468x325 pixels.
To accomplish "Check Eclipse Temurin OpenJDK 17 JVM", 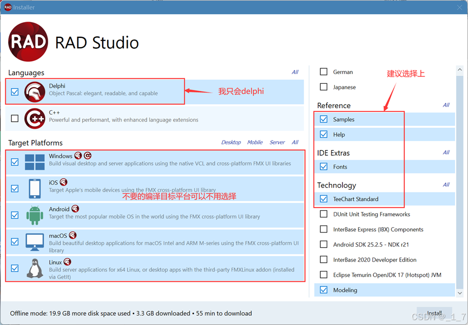I will pyautogui.click(x=324, y=275).
